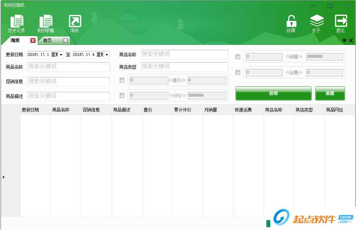Sort by the 促销信息 column header
Screen dimensions: 356x230
coord(96,110)
